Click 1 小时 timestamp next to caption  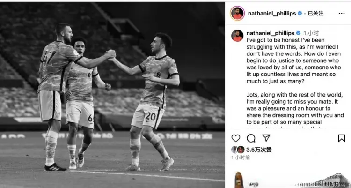[311, 33]
